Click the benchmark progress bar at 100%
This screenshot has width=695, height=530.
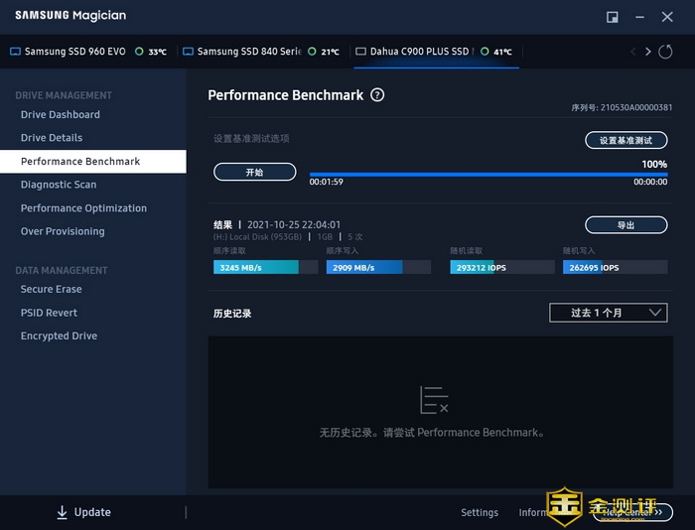coord(487,175)
